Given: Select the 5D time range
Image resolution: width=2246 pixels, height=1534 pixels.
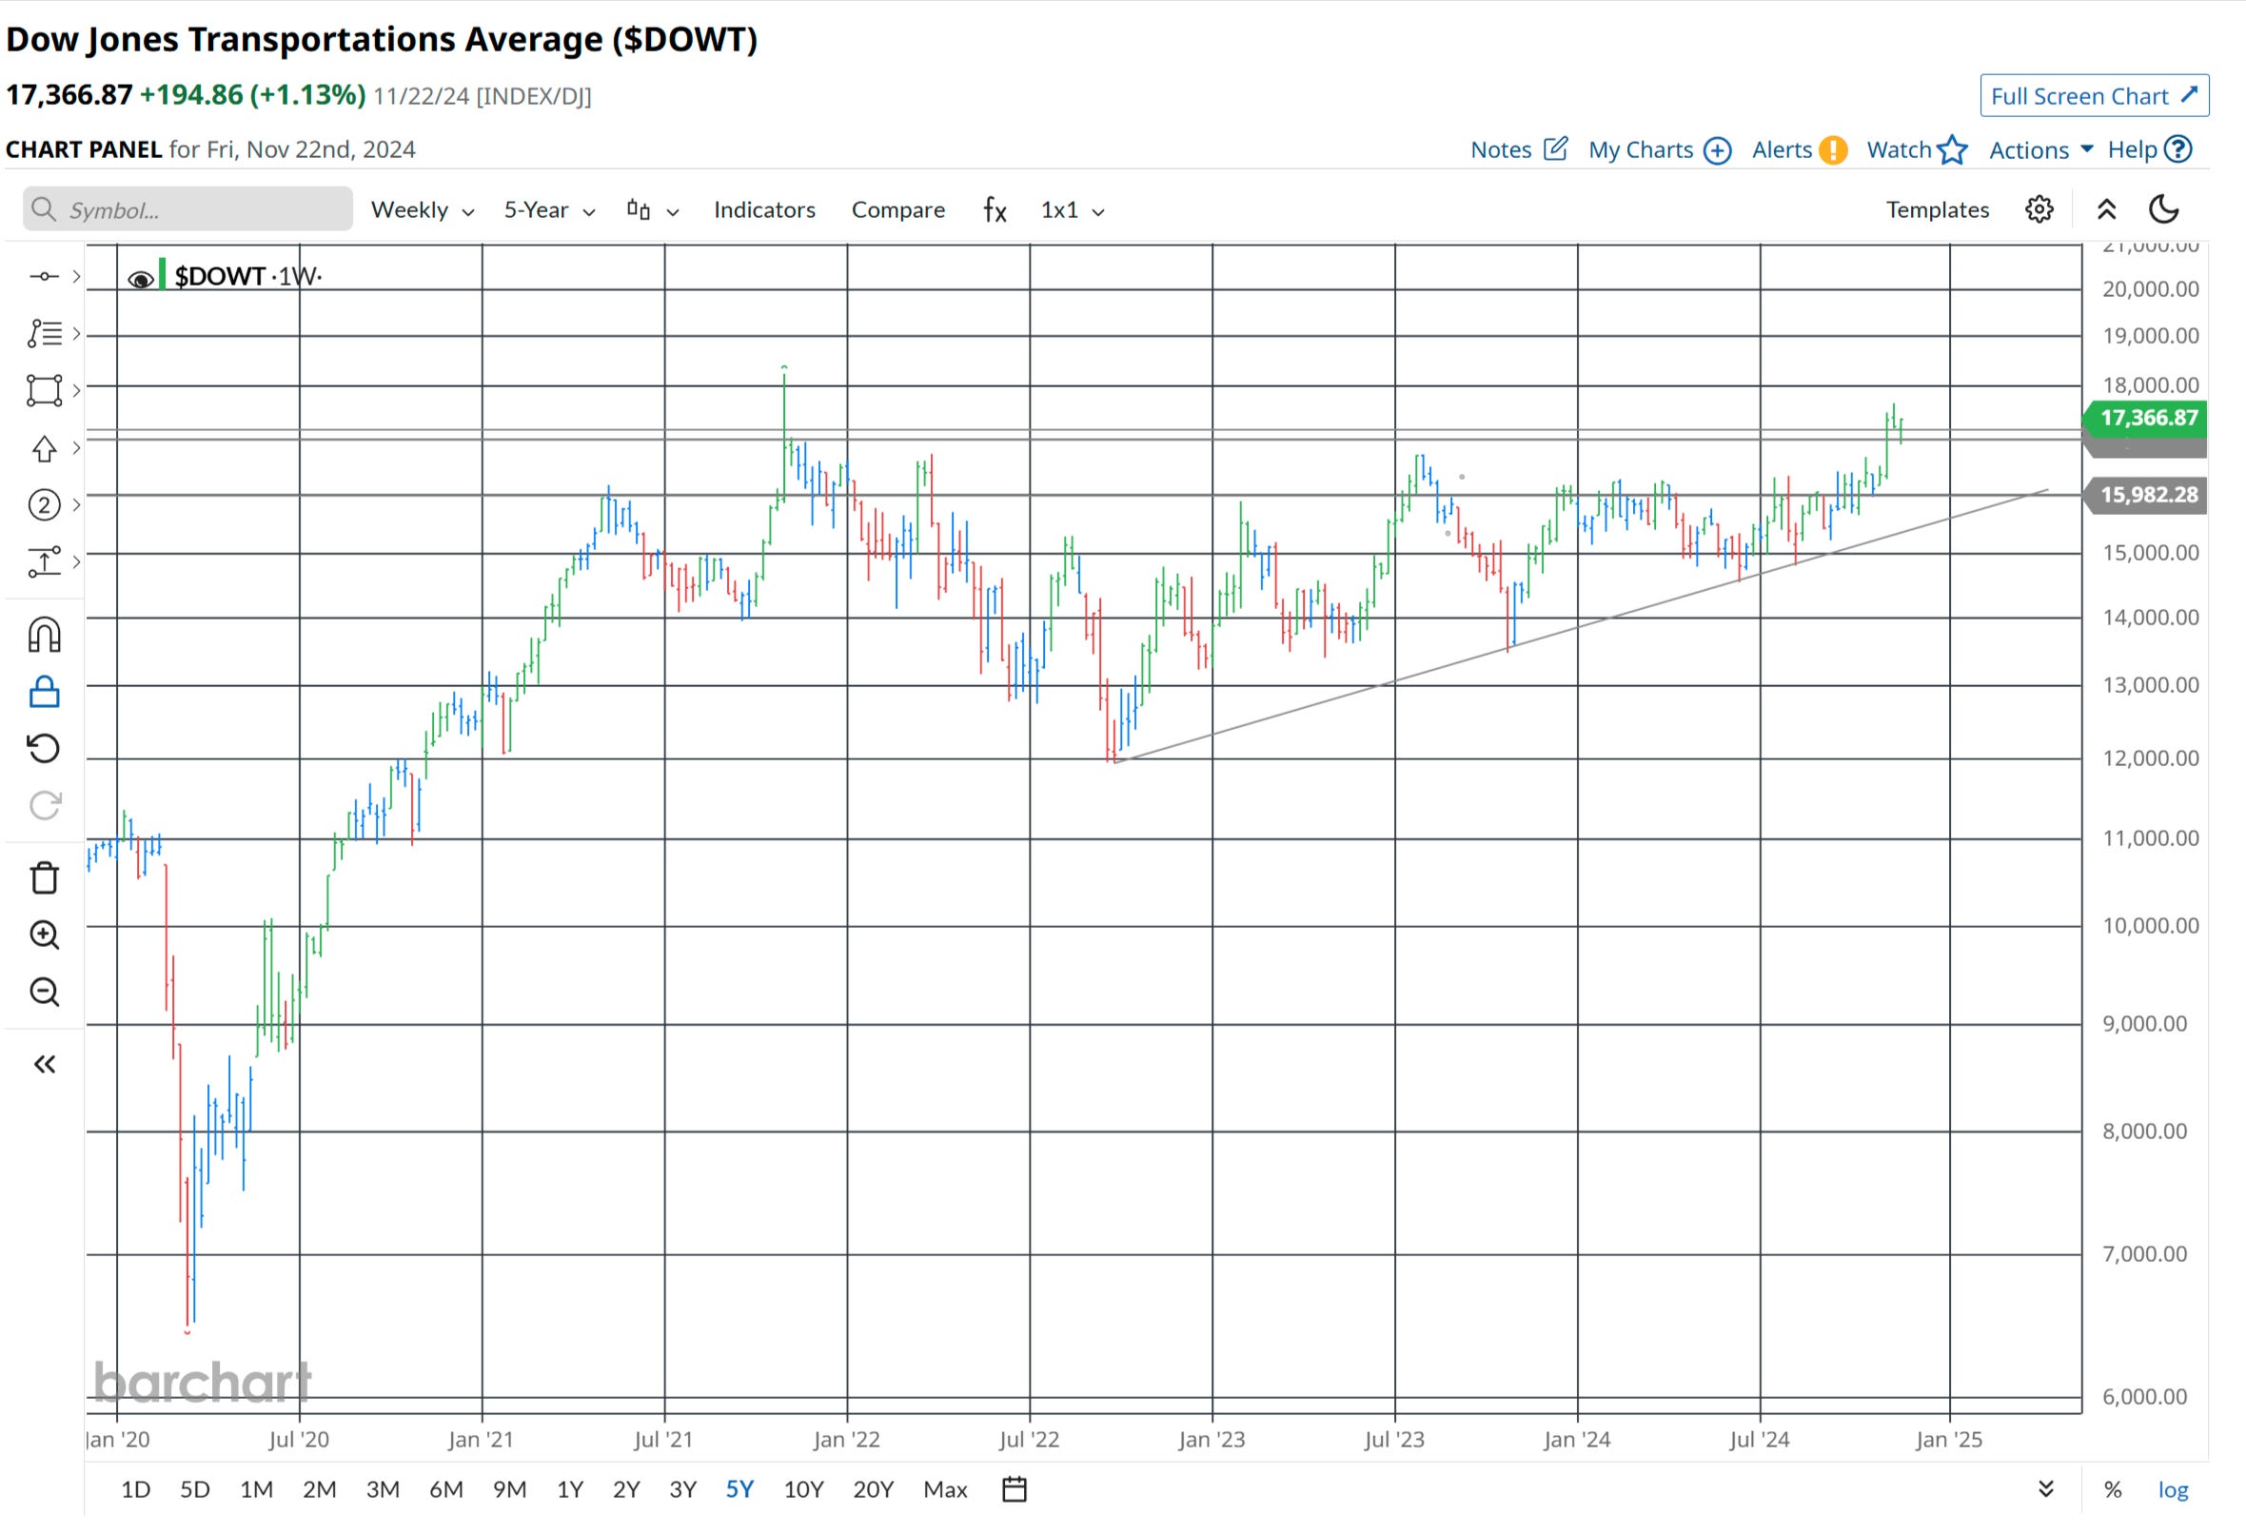Looking at the screenshot, I should 195,1488.
